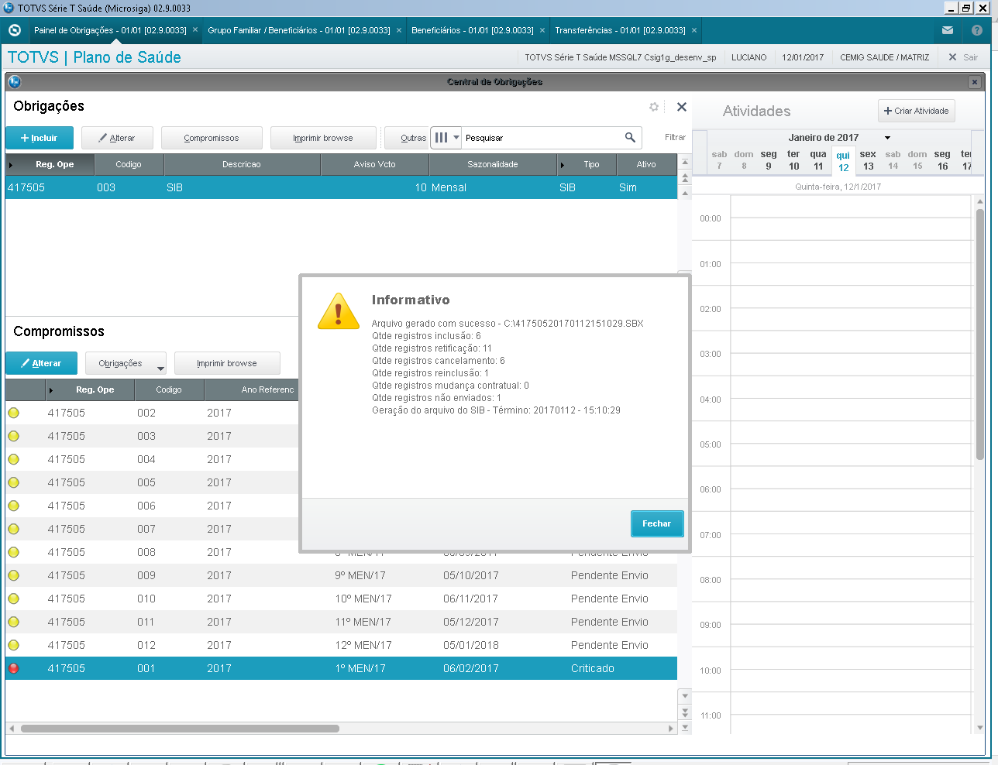Expand the Janeiro de 2017 month dropdown
Screen dimensions: 998x765
887,138
